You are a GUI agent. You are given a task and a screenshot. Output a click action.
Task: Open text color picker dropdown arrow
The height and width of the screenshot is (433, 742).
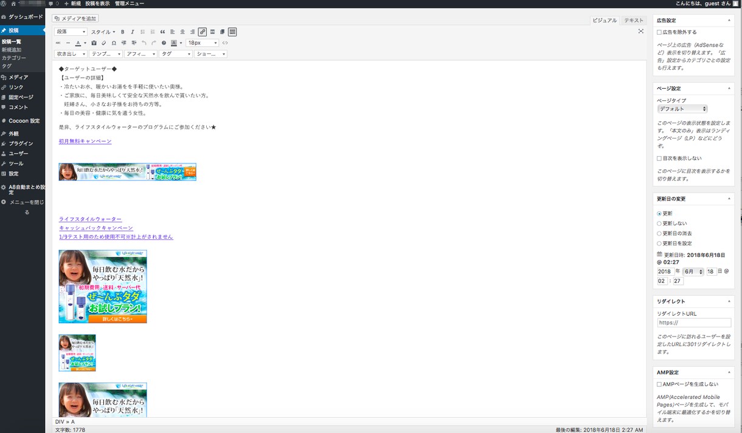coord(85,43)
